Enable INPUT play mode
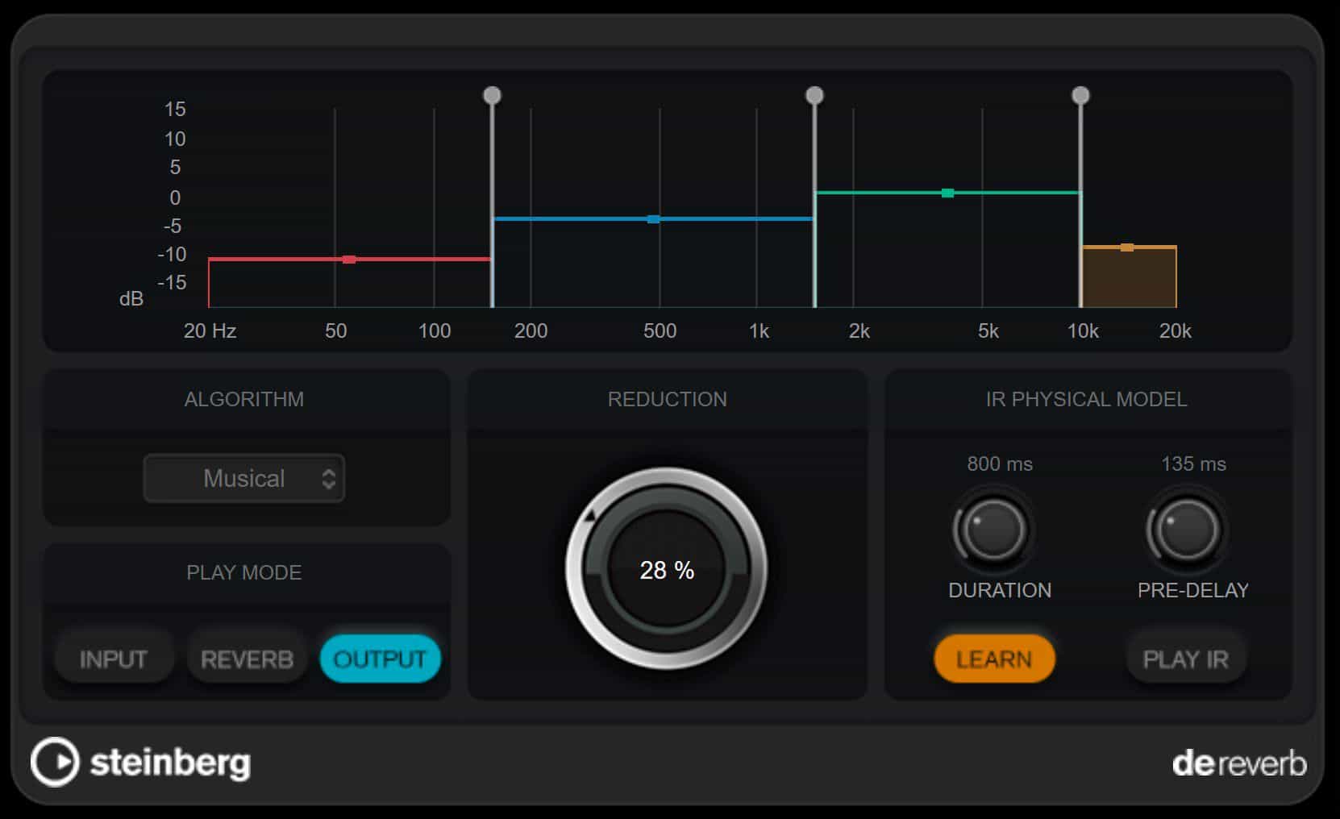Image resolution: width=1340 pixels, height=819 pixels. point(113,658)
